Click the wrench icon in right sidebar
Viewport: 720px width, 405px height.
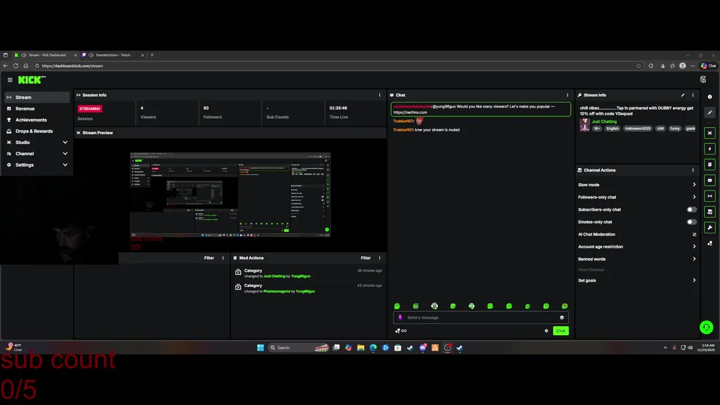coord(710,228)
